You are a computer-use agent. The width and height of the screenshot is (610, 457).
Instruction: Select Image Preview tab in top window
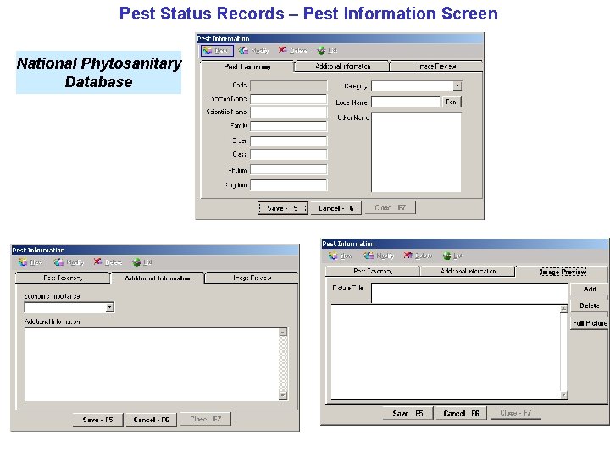pyautogui.click(x=436, y=66)
